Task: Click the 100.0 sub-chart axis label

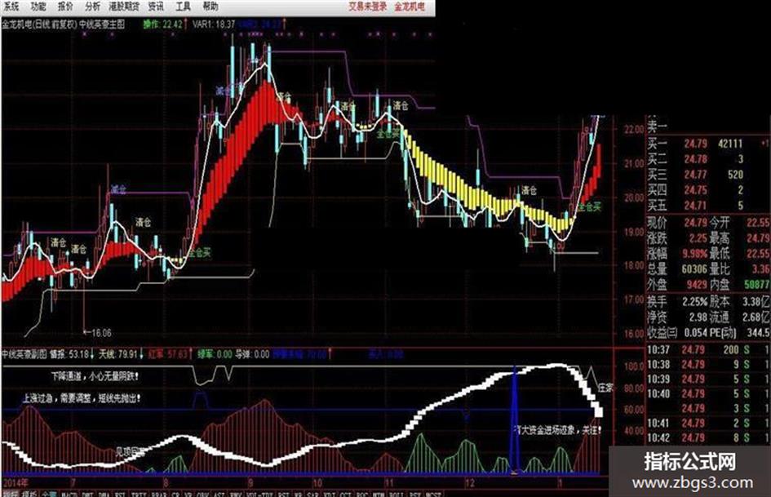Action: click(x=633, y=366)
